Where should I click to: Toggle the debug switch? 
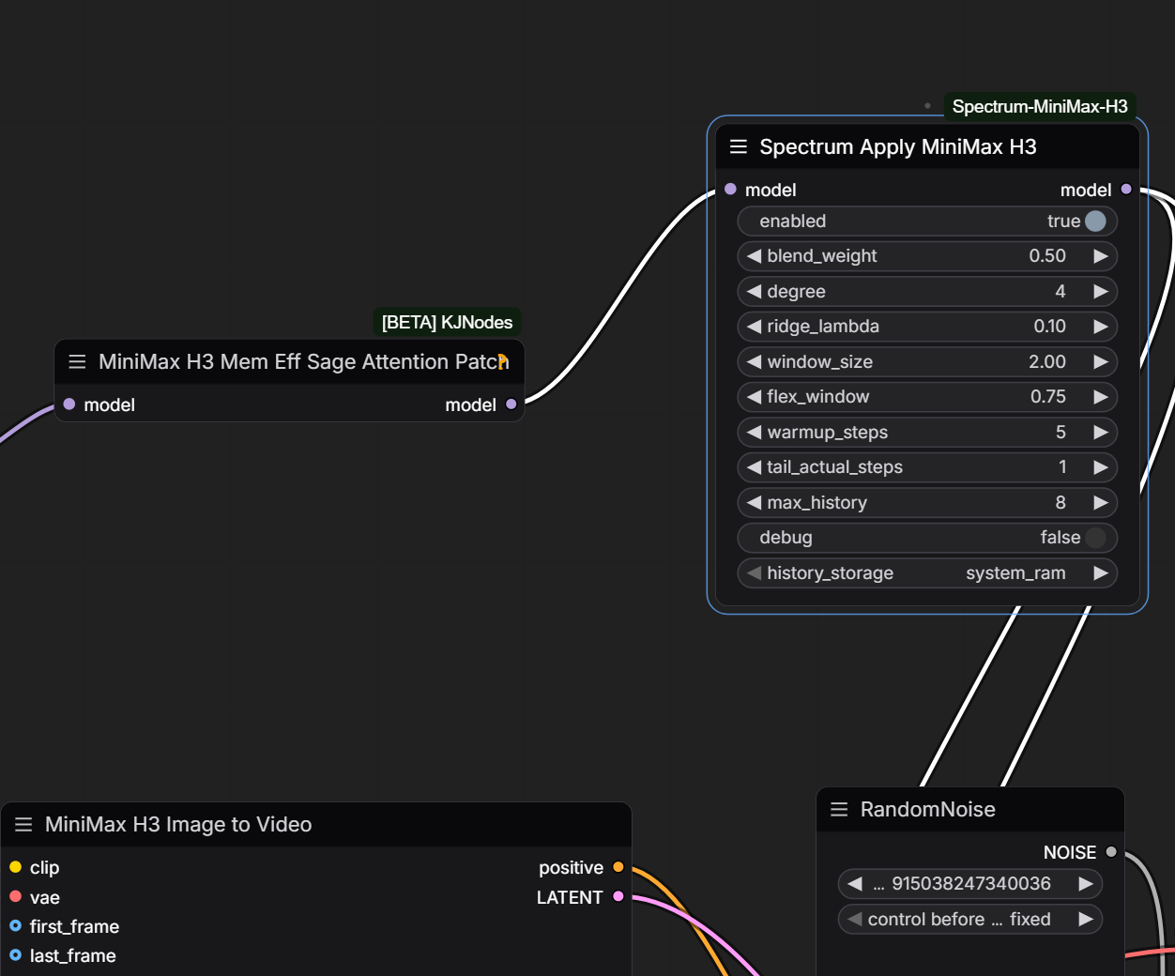pyautogui.click(x=1095, y=538)
